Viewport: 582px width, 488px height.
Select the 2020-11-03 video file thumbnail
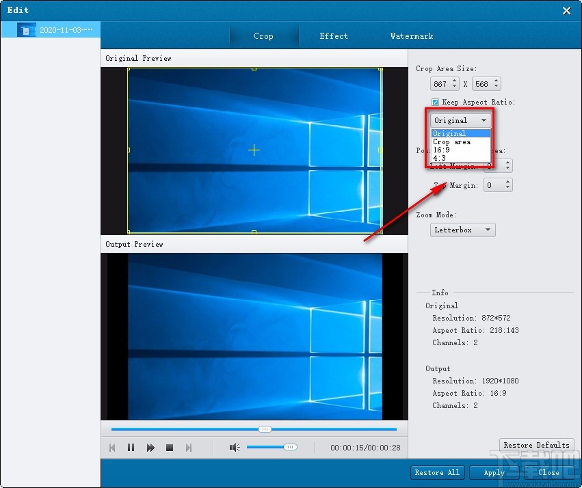click(x=27, y=30)
